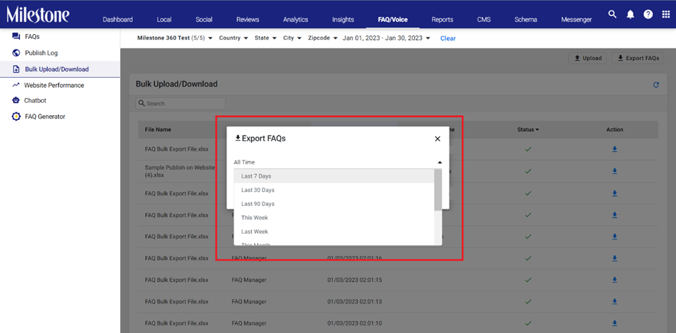Close the Export FAQs dialog
Image resolution: width=676 pixels, height=333 pixels.
pos(438,139)
